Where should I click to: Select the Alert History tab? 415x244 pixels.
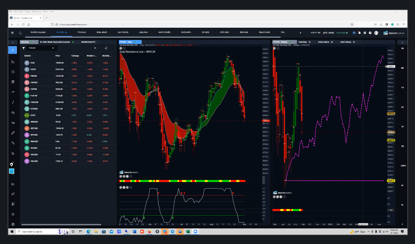click(x=346, y=42)
